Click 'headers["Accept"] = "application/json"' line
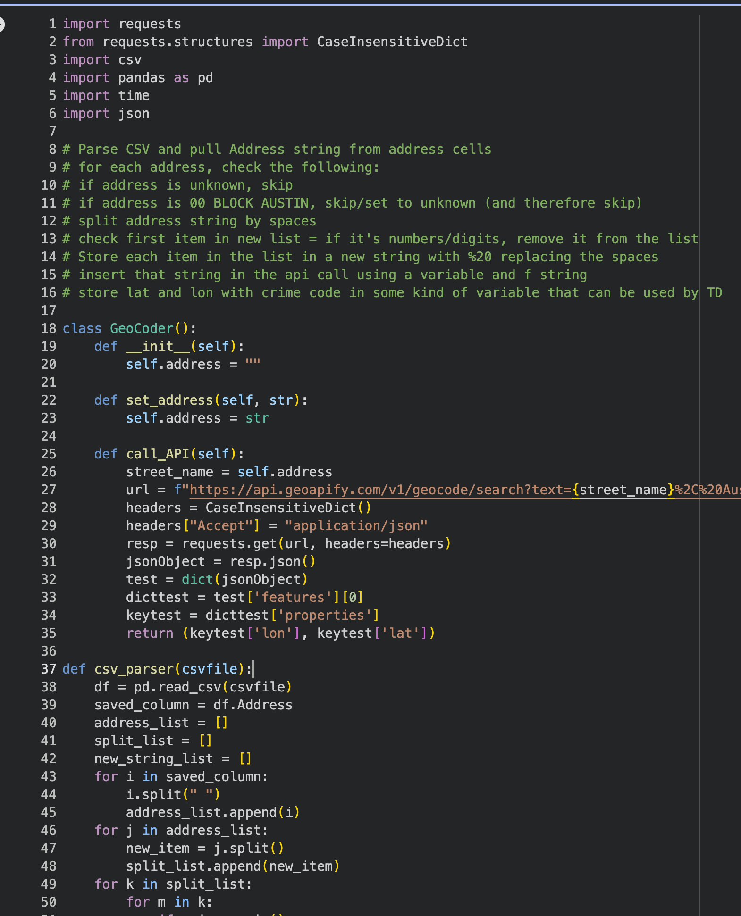This screenshot has width=741, height=916. coord(277,526)
